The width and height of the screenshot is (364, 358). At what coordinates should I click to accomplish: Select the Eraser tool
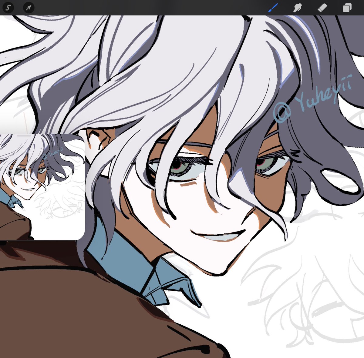click(x=322, y=8)
